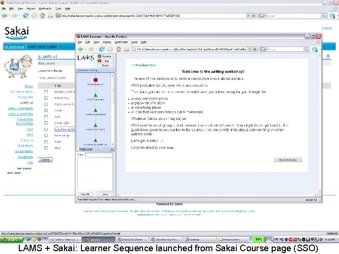Click the Save button in Notebook
339x254 pixels.
point(105,194)
